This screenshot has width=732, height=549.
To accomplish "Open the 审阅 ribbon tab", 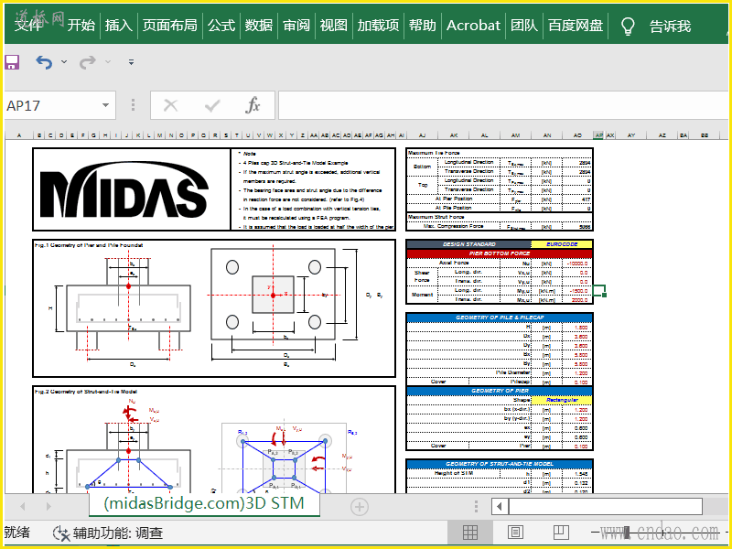I will [x=296, y=26].
